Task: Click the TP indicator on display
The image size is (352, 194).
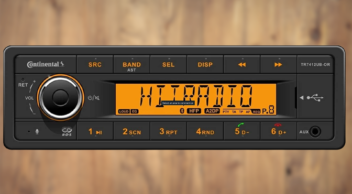Action: tap(241, 112)
